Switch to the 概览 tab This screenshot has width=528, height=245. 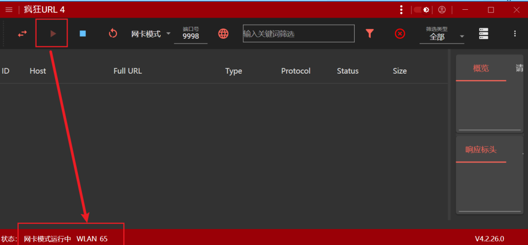click(481, 68)
